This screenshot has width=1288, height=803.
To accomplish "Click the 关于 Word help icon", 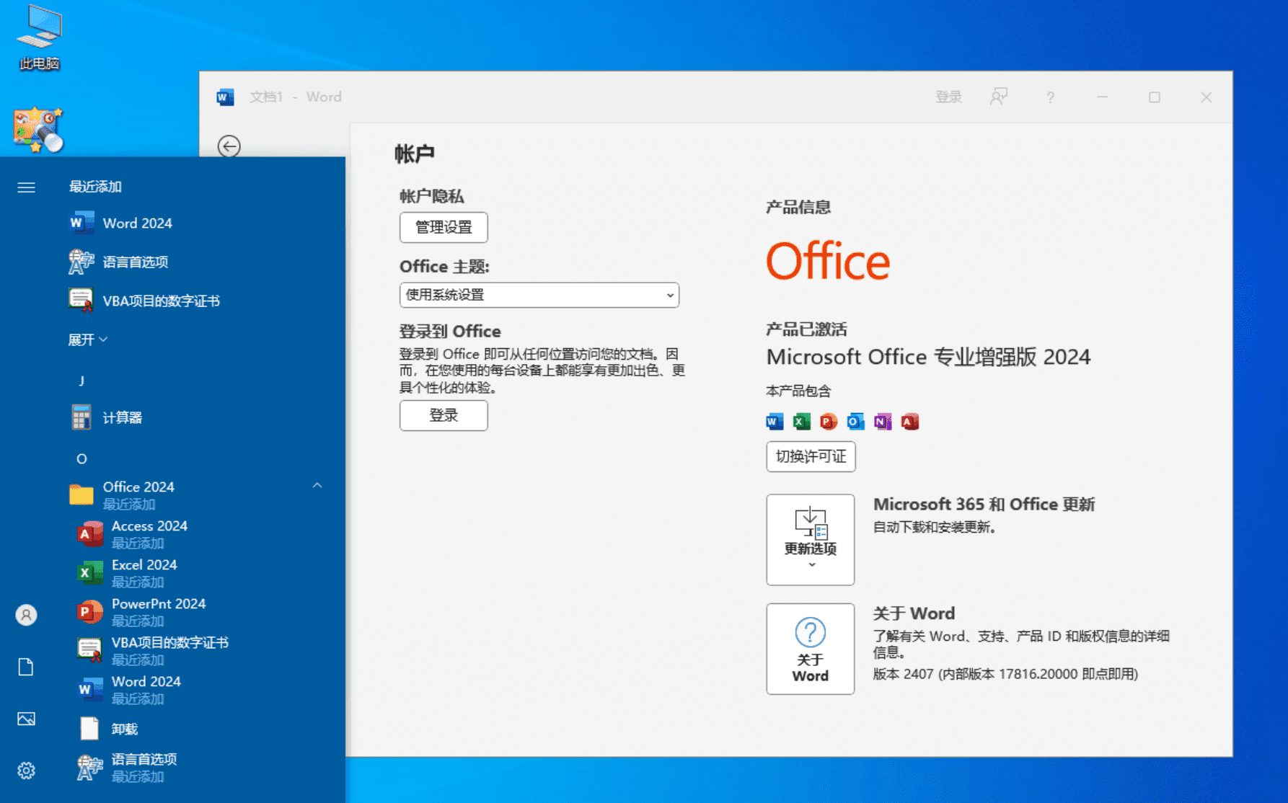I will click(810, 649).
